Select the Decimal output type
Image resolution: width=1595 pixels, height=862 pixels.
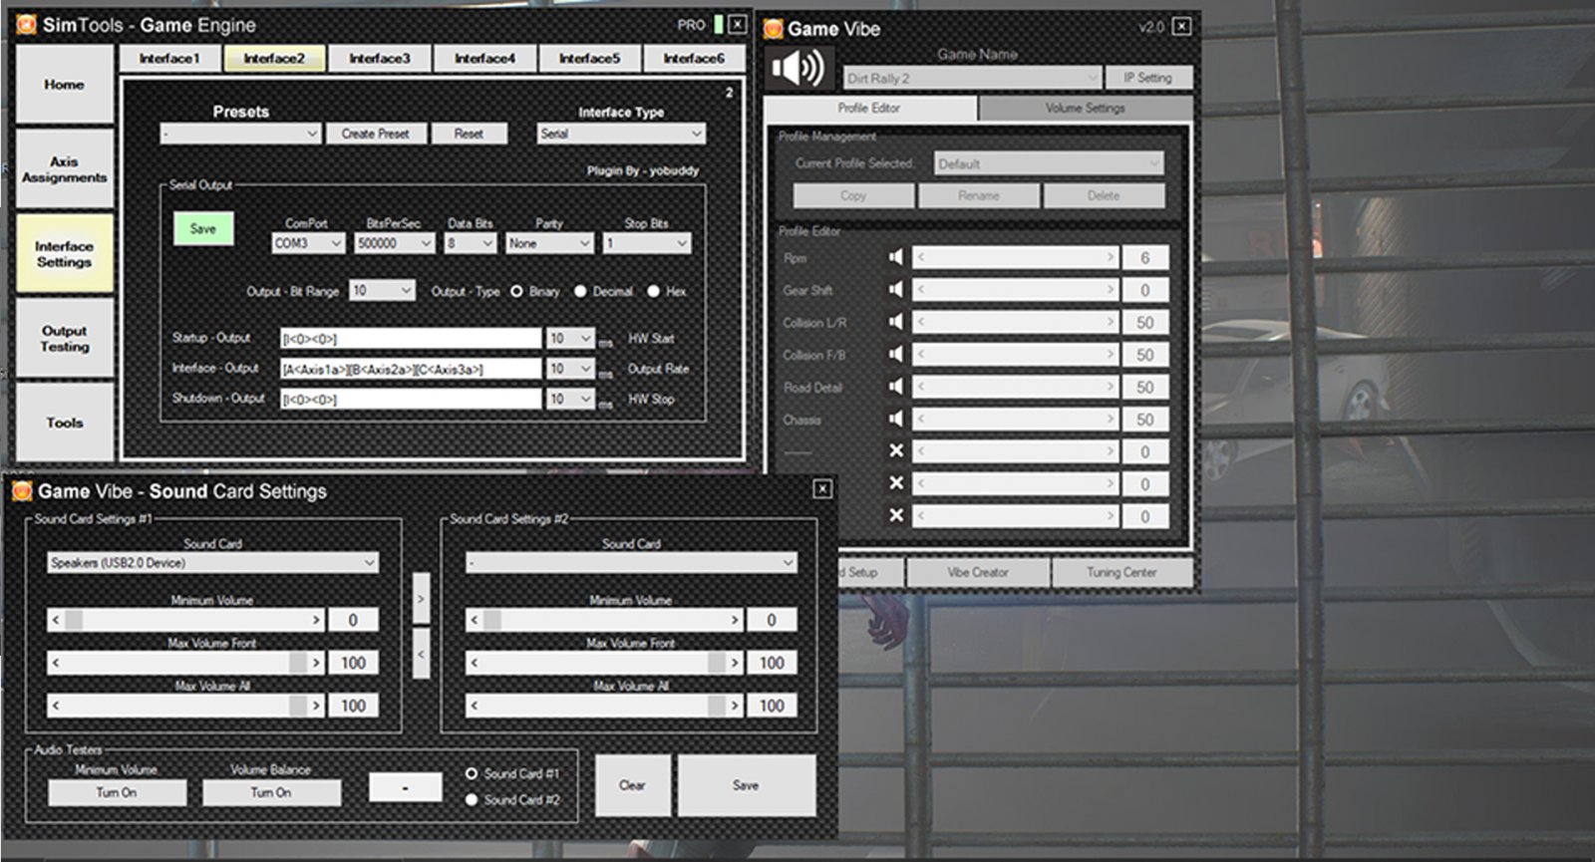pyautogui.click(x=580, y=292)
